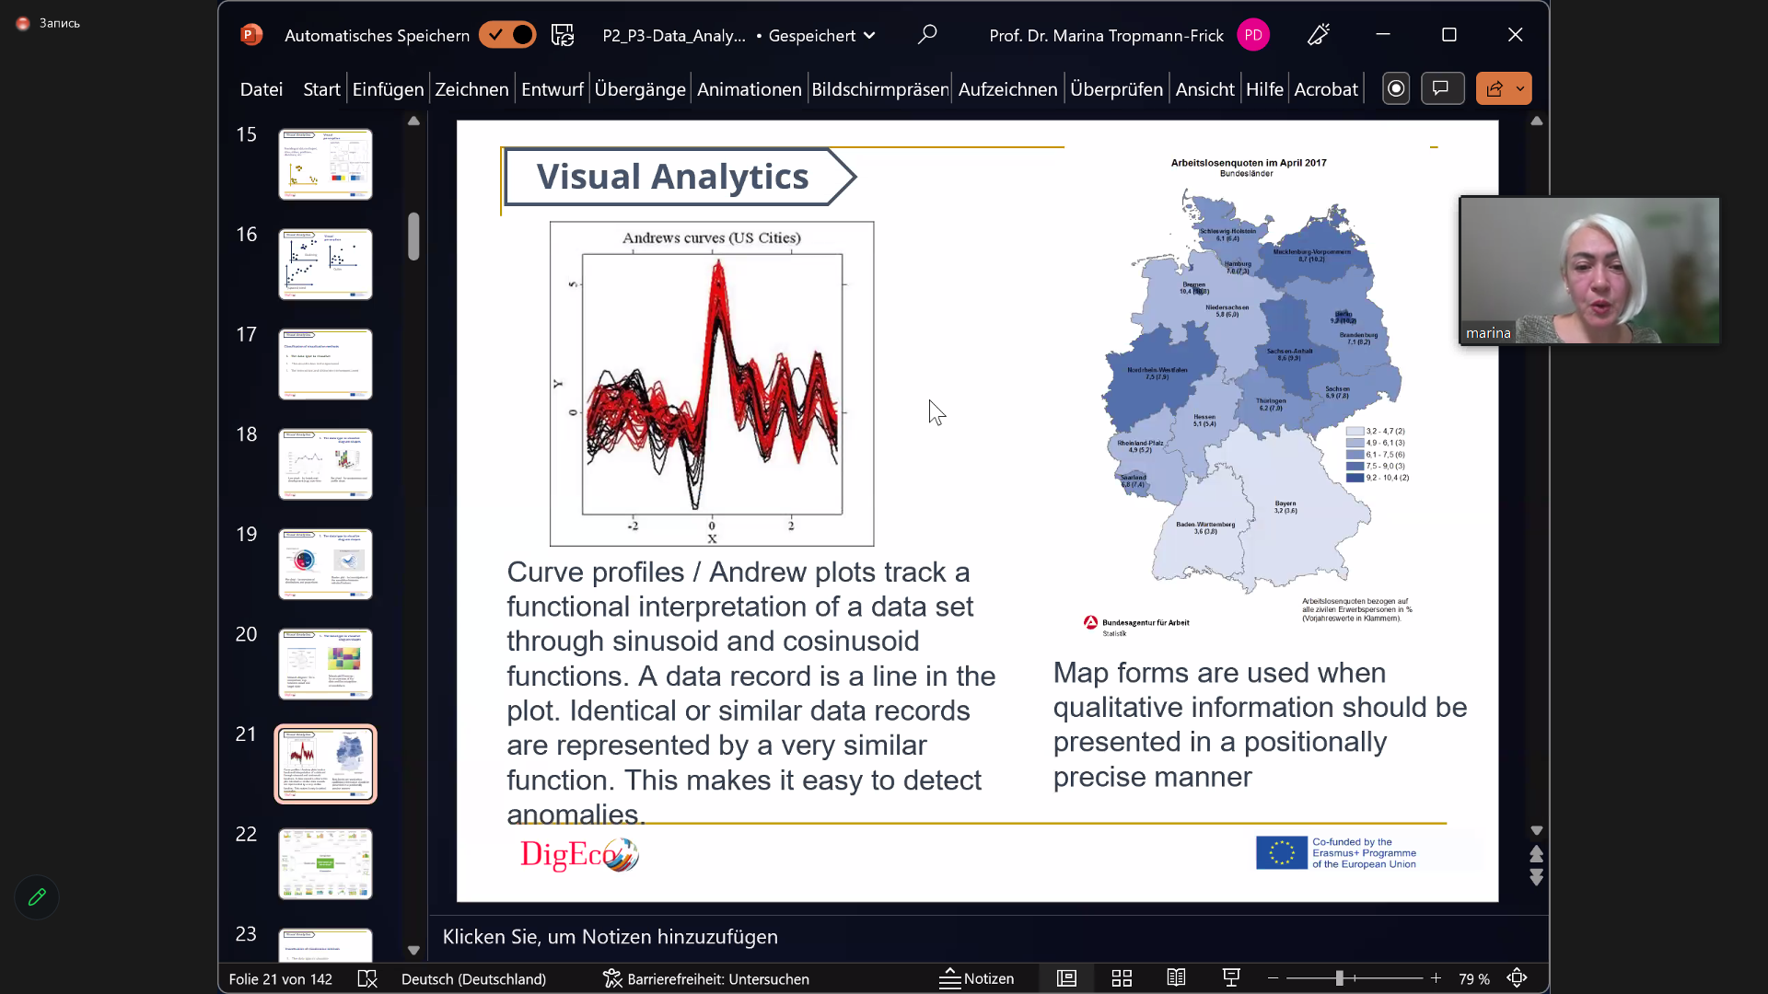The width and height of the screenshot is (1768, 994).
Task: Click the save icon in the title bar
Action: click(x=563, y=35)
